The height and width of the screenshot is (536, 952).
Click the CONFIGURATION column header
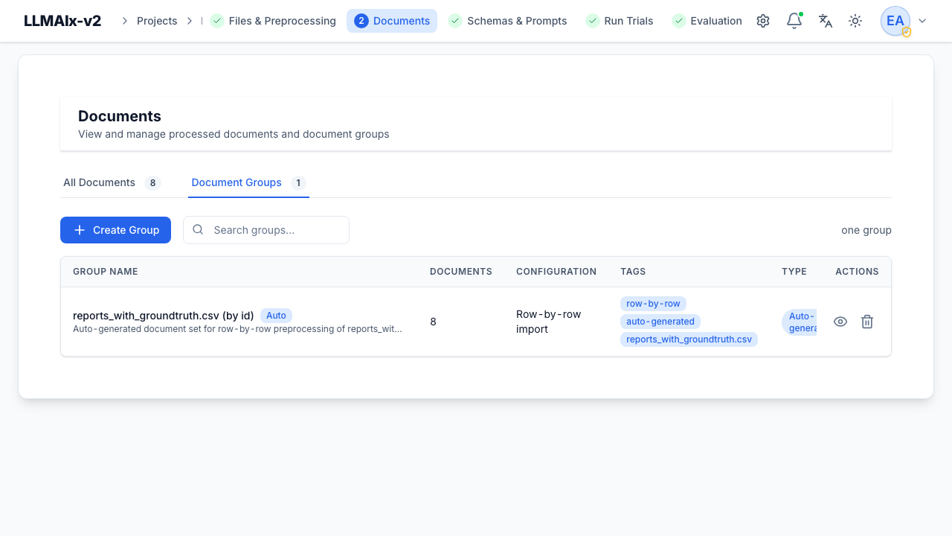tap(556, 272)
